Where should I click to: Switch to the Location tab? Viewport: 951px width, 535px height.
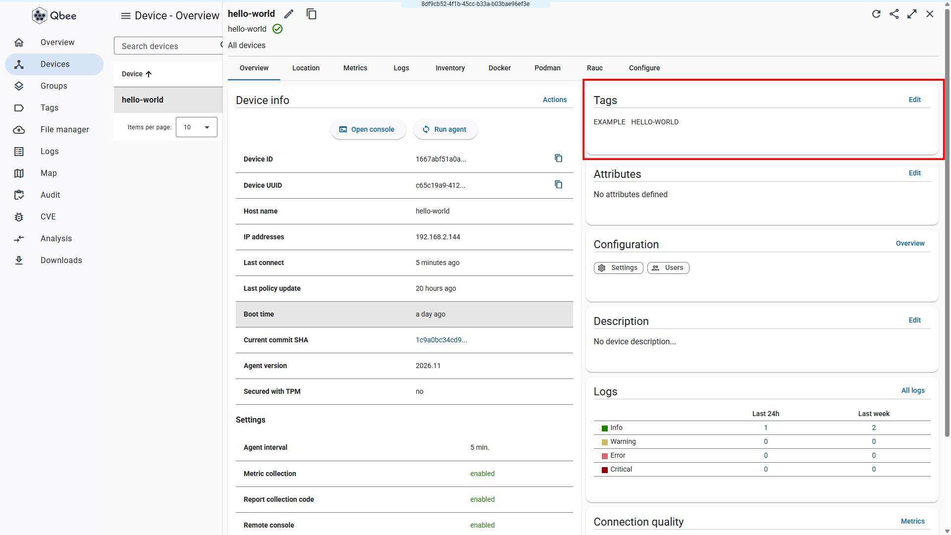pyautogui.click(x=306, y=68)
